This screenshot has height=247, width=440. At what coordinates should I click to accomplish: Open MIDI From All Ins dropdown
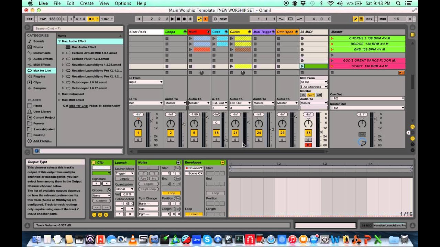click(314, 82)
